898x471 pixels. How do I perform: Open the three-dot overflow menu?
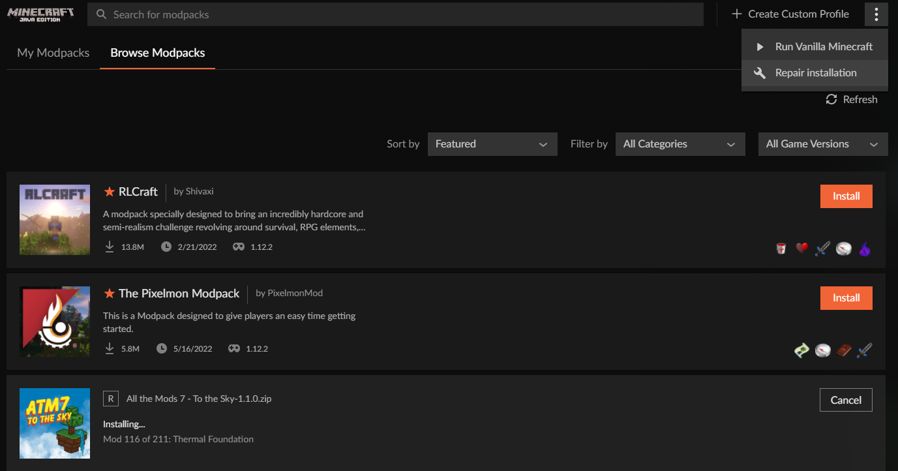[x=876, y=14]
